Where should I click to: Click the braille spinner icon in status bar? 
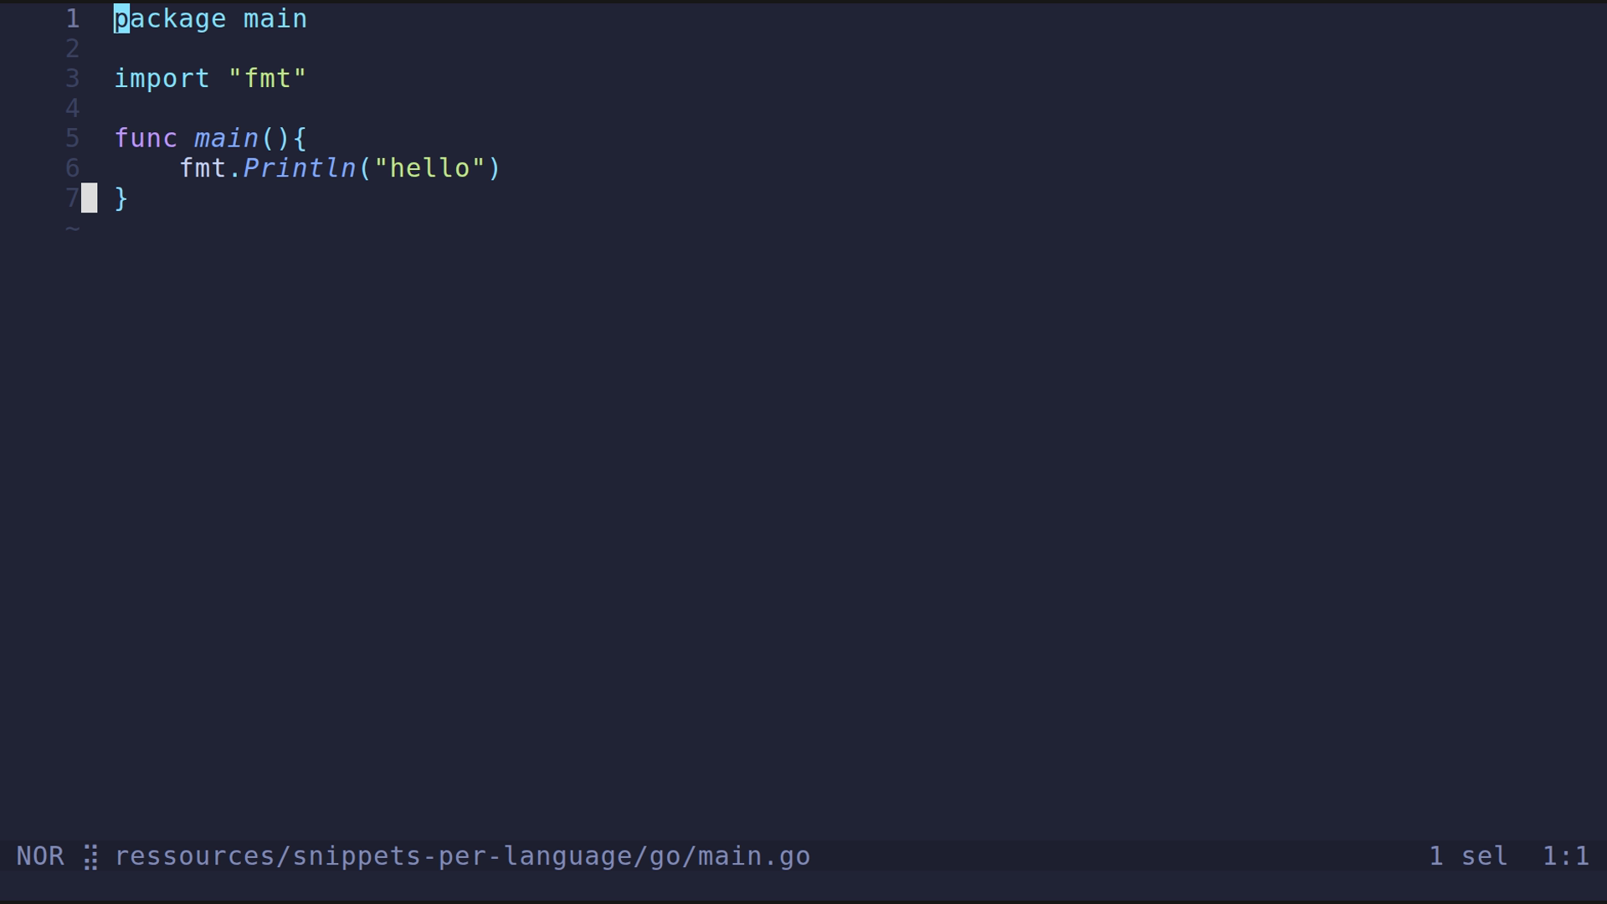91,857
